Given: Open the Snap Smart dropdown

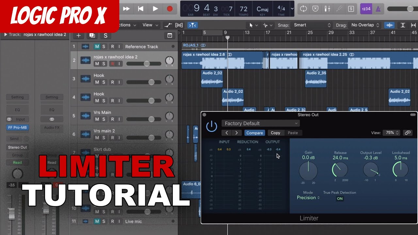Looking at the screenshot, I should point(312,25).
